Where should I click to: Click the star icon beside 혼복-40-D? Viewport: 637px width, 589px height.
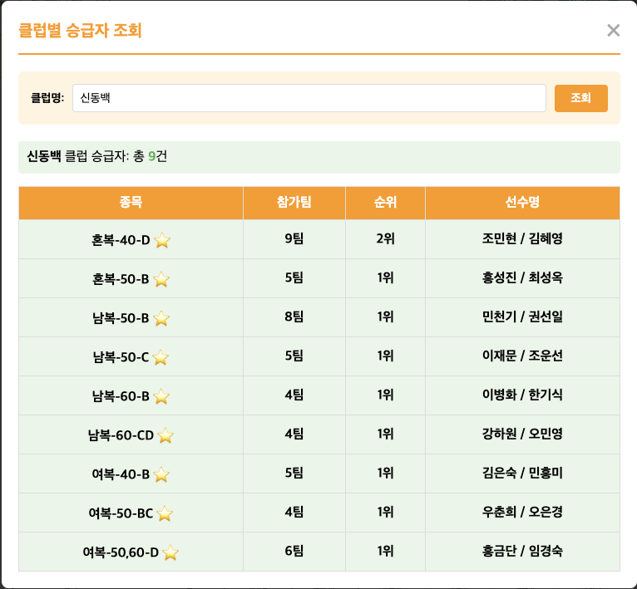[x=162, y=240]
